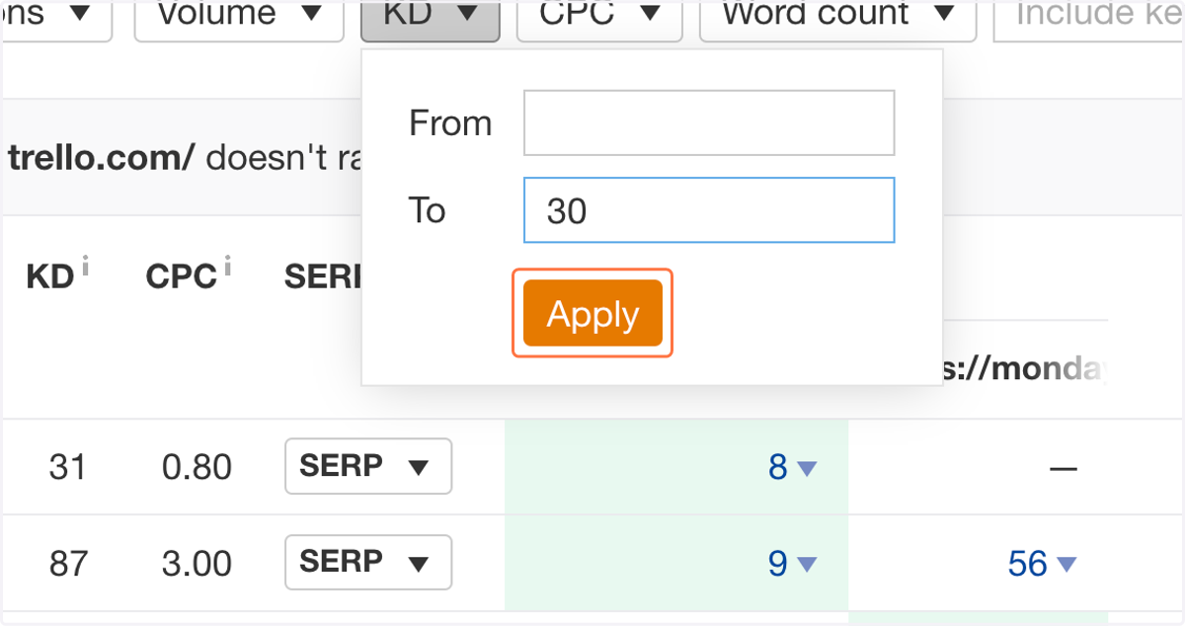Apply the KD filter

592,313
